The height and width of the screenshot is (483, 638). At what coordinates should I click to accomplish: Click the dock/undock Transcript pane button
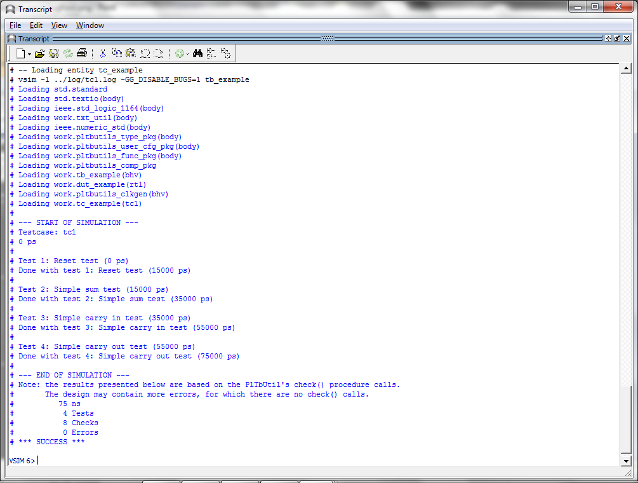pos(616,39)
